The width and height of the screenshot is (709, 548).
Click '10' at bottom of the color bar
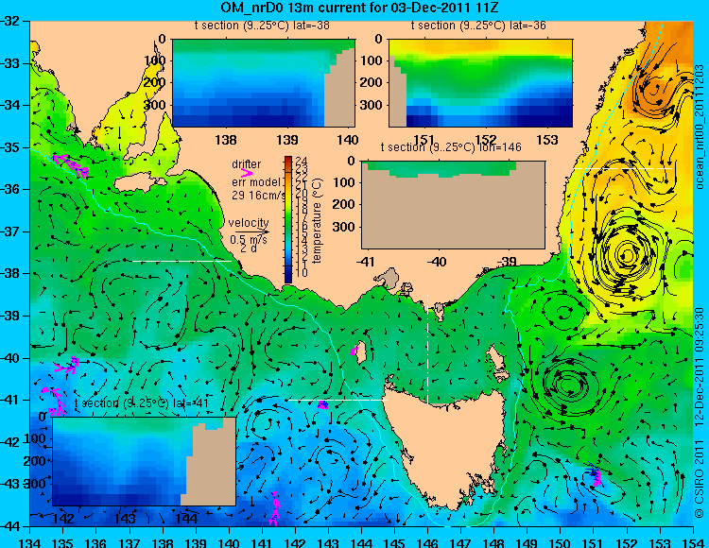[302, 272]
